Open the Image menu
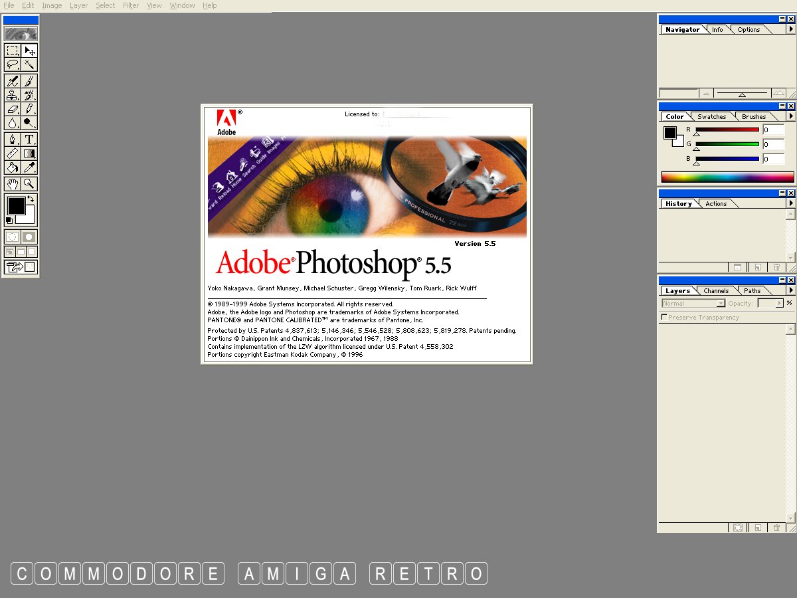Image resolution: width=797 pixels, height=598 pixels. coord(52,5)
